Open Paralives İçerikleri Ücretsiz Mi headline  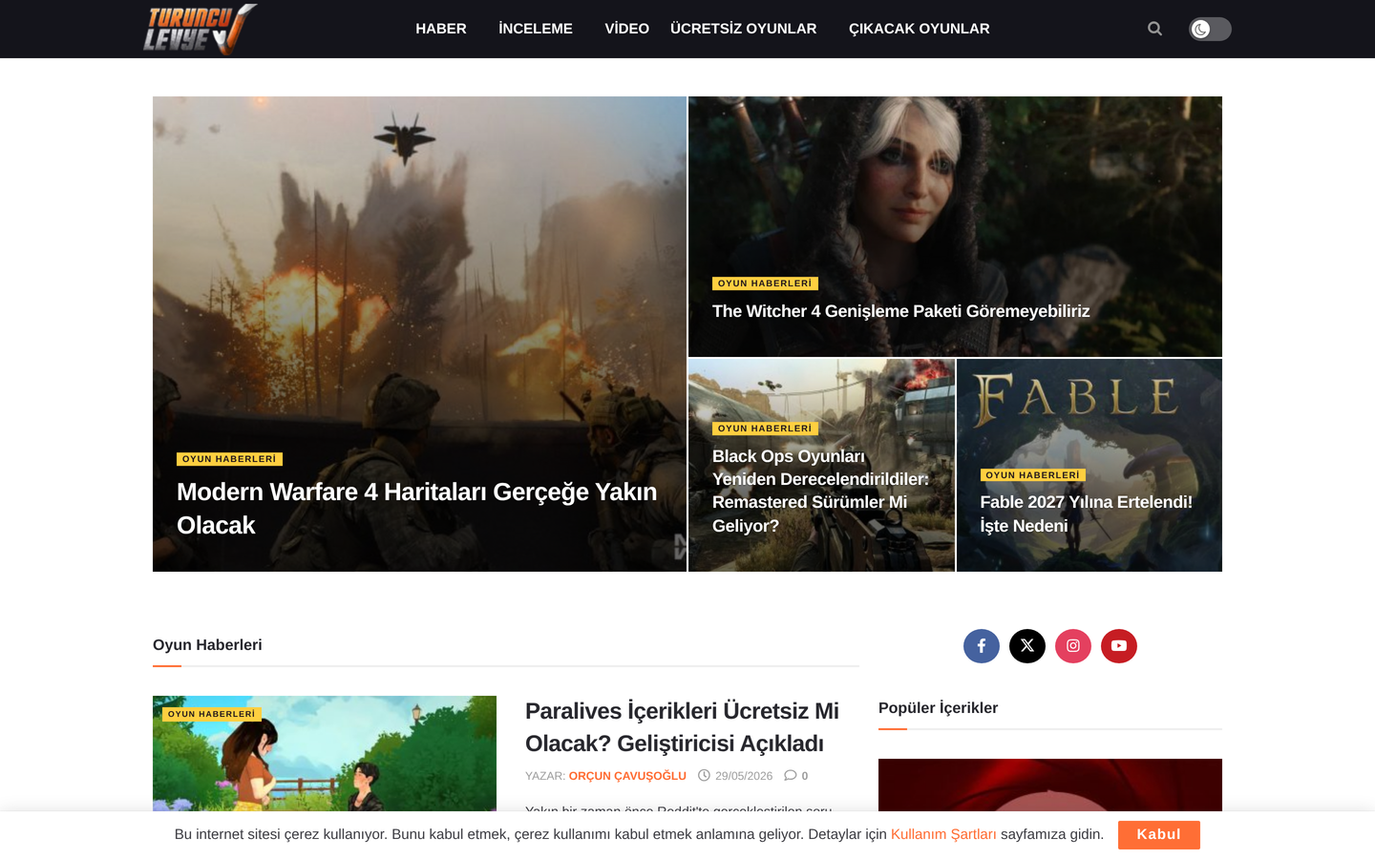coord(682,727)
